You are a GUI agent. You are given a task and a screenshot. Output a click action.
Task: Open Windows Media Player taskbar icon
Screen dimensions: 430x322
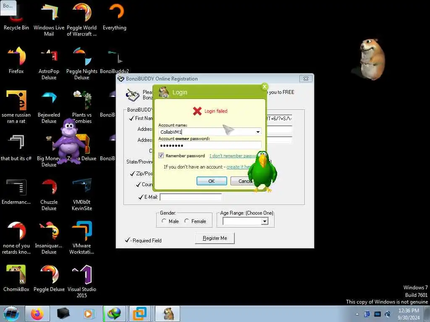88,314
